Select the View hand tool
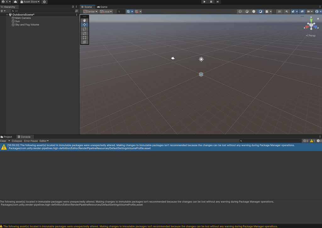 click(x=84, y=20)
